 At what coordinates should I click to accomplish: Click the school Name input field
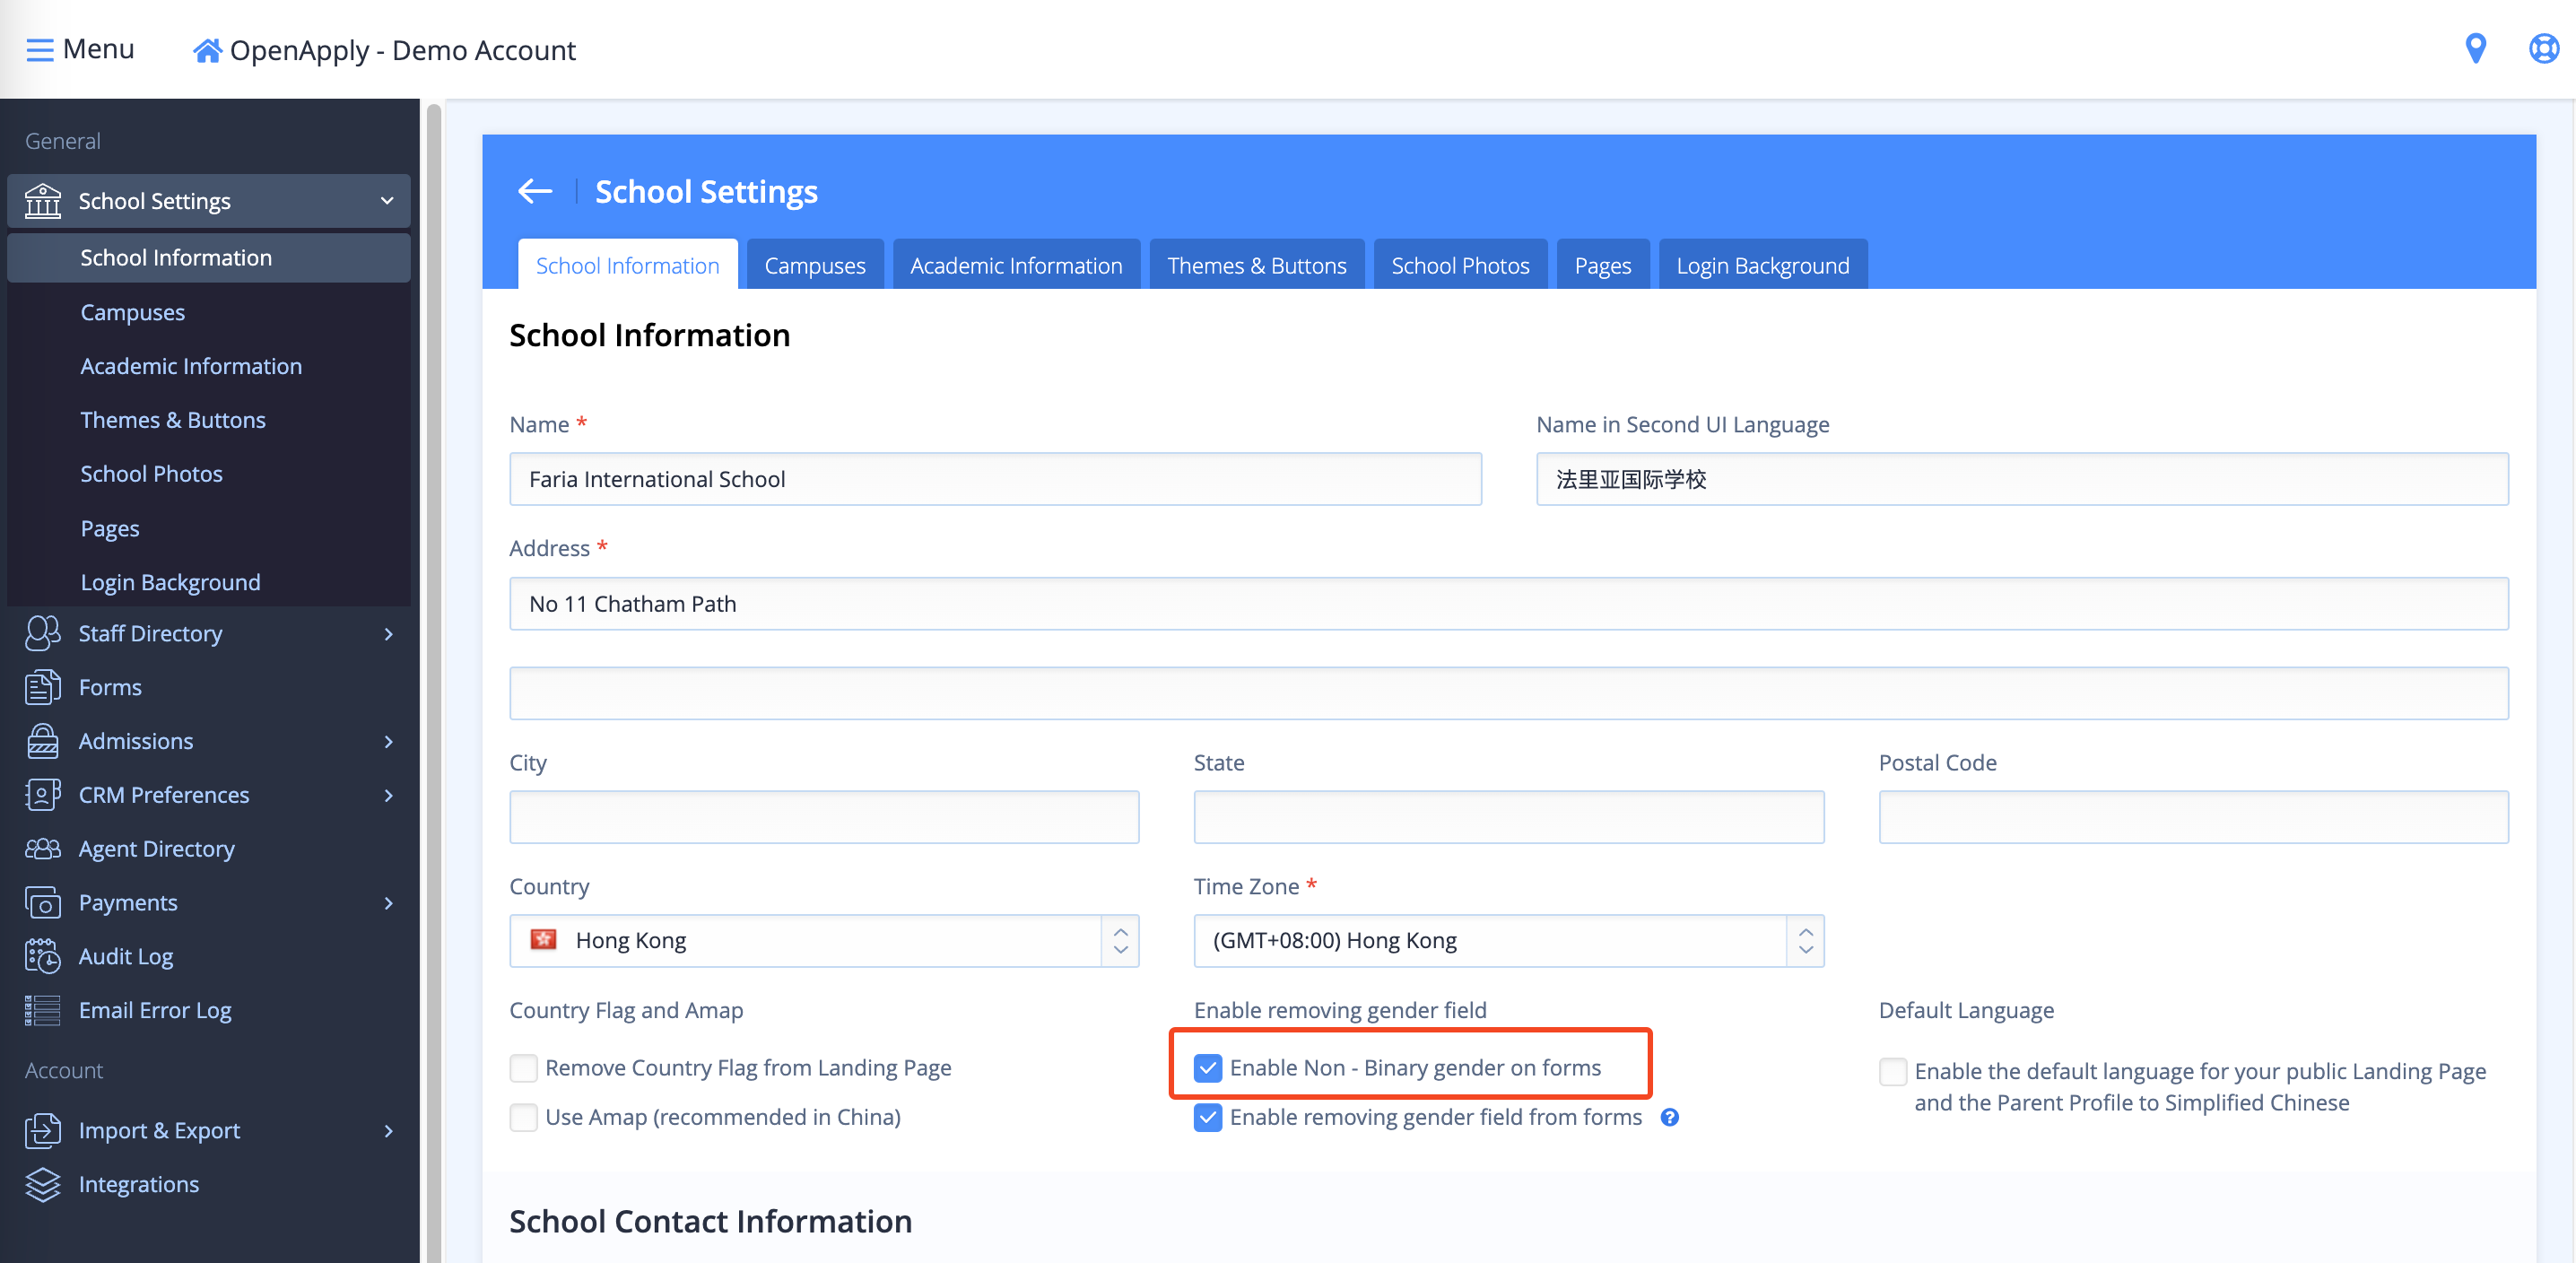tap(995, 479)
